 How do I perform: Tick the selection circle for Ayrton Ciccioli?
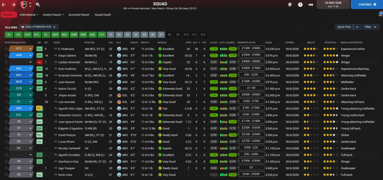(6, 88)
